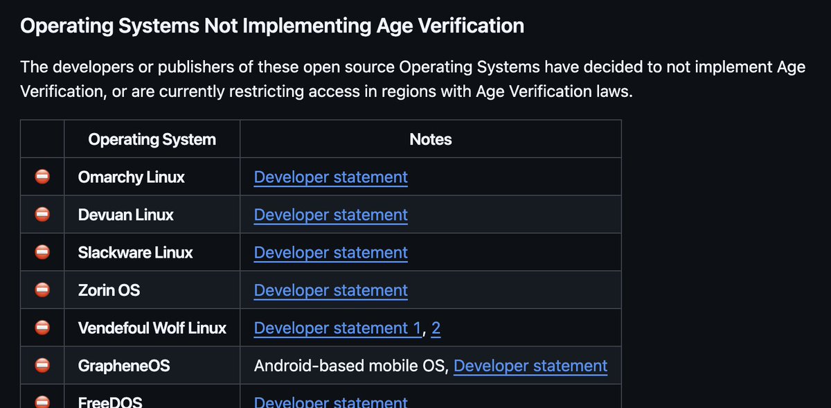Select the 'Slackware Linux' table cell
This screenshot has width=831, height=408.
pyautogui.click(x=152, y=253)
